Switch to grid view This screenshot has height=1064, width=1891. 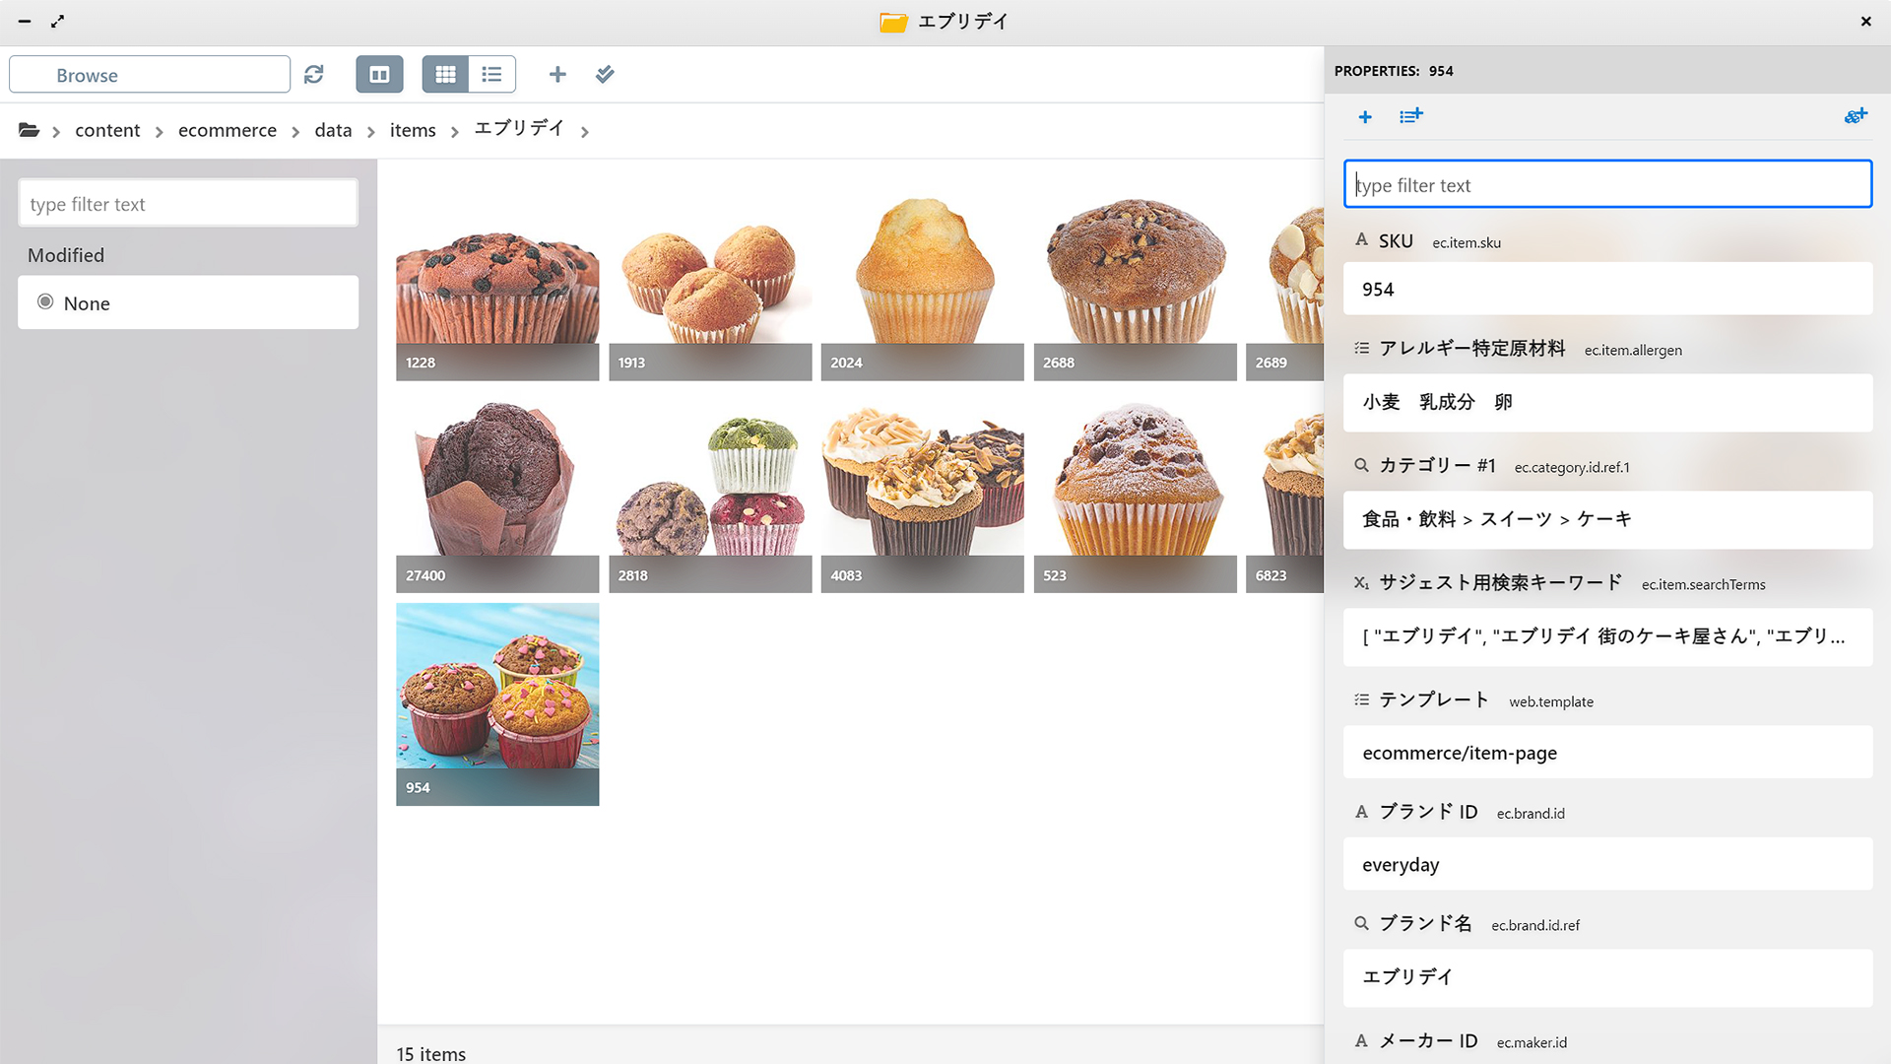click(x=445, y=75)
